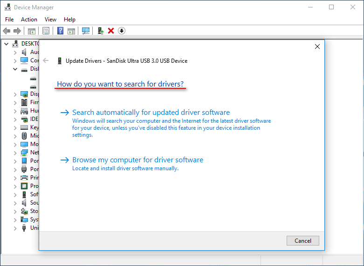The image size is (364, 266).
Task: Click the Scan for hardware changes toolbar icon
Action: tap(86, 31)
